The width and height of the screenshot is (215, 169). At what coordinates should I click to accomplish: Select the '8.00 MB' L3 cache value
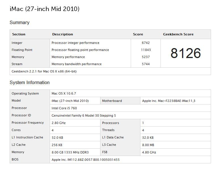[x=148, y=145]
